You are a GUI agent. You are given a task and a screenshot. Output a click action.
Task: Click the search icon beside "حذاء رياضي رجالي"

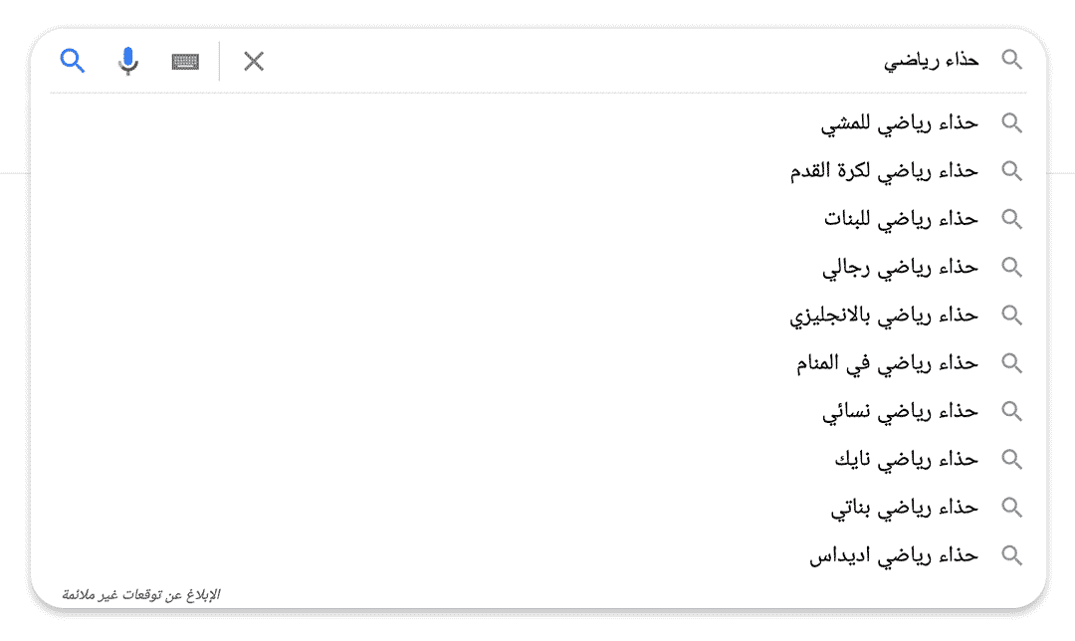click(x=1012, y=267)
